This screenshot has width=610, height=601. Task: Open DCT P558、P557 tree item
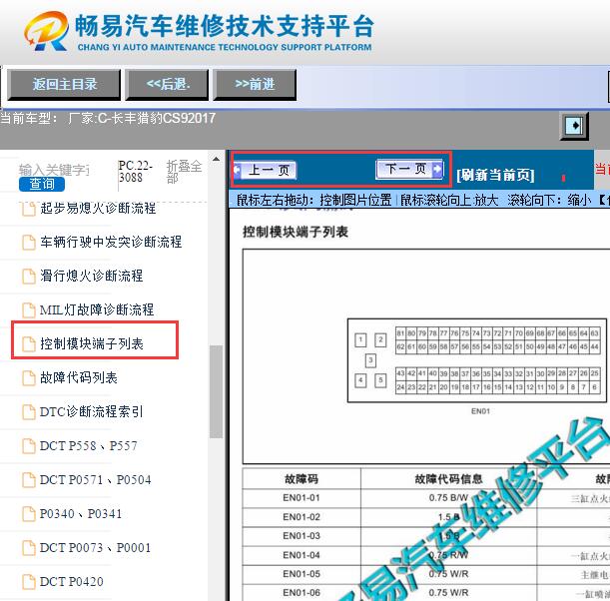coord(88,446)
